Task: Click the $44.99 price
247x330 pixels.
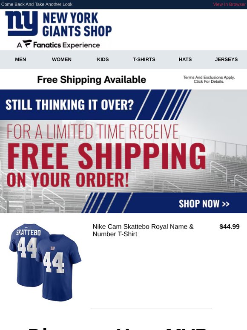Action: pyautogui.click(x=230, y=227)
